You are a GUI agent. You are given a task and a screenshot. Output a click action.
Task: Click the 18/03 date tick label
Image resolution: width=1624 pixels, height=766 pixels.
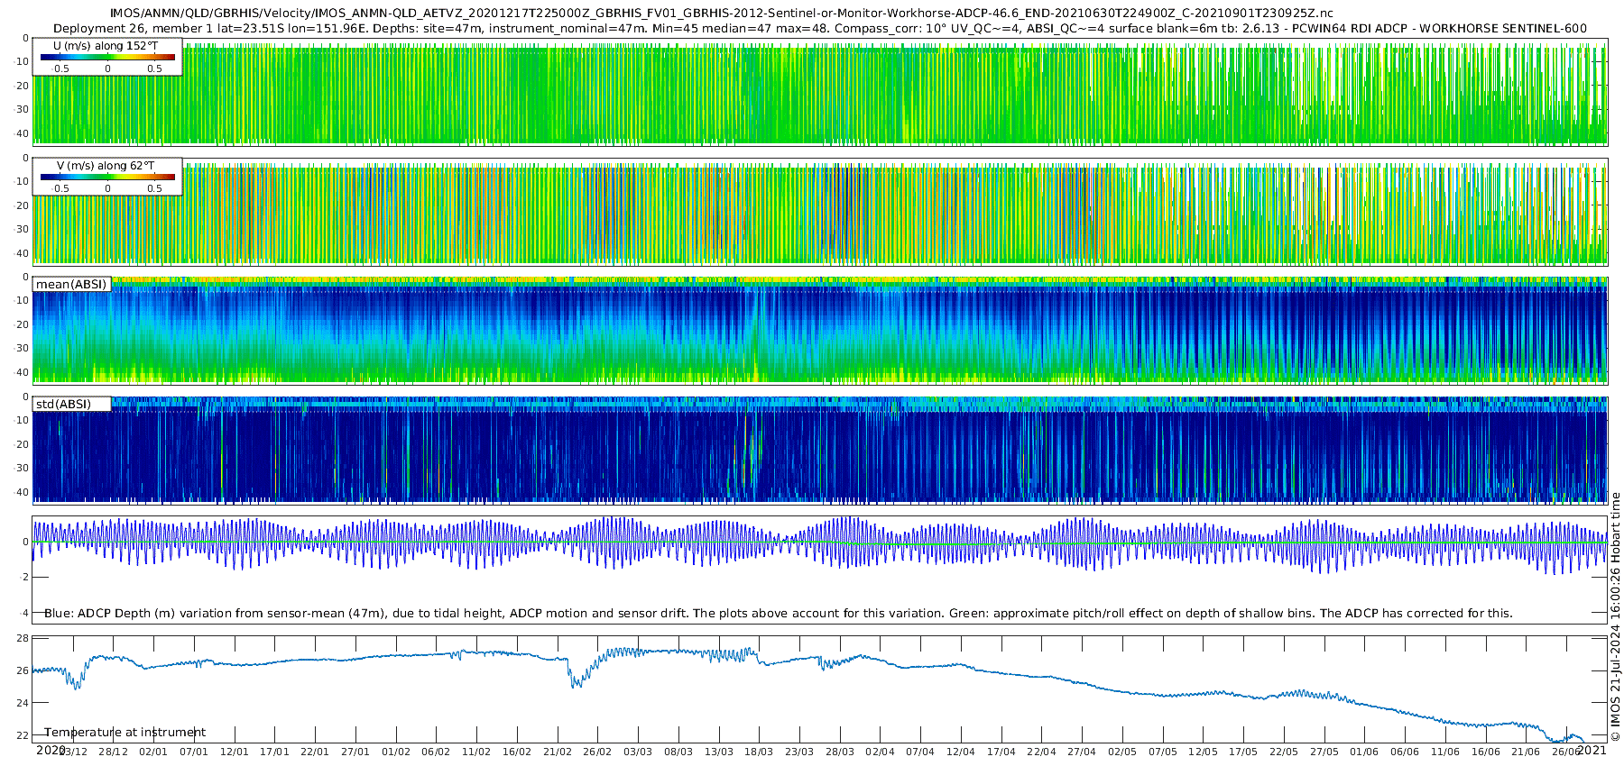click(x=759, y=752)
